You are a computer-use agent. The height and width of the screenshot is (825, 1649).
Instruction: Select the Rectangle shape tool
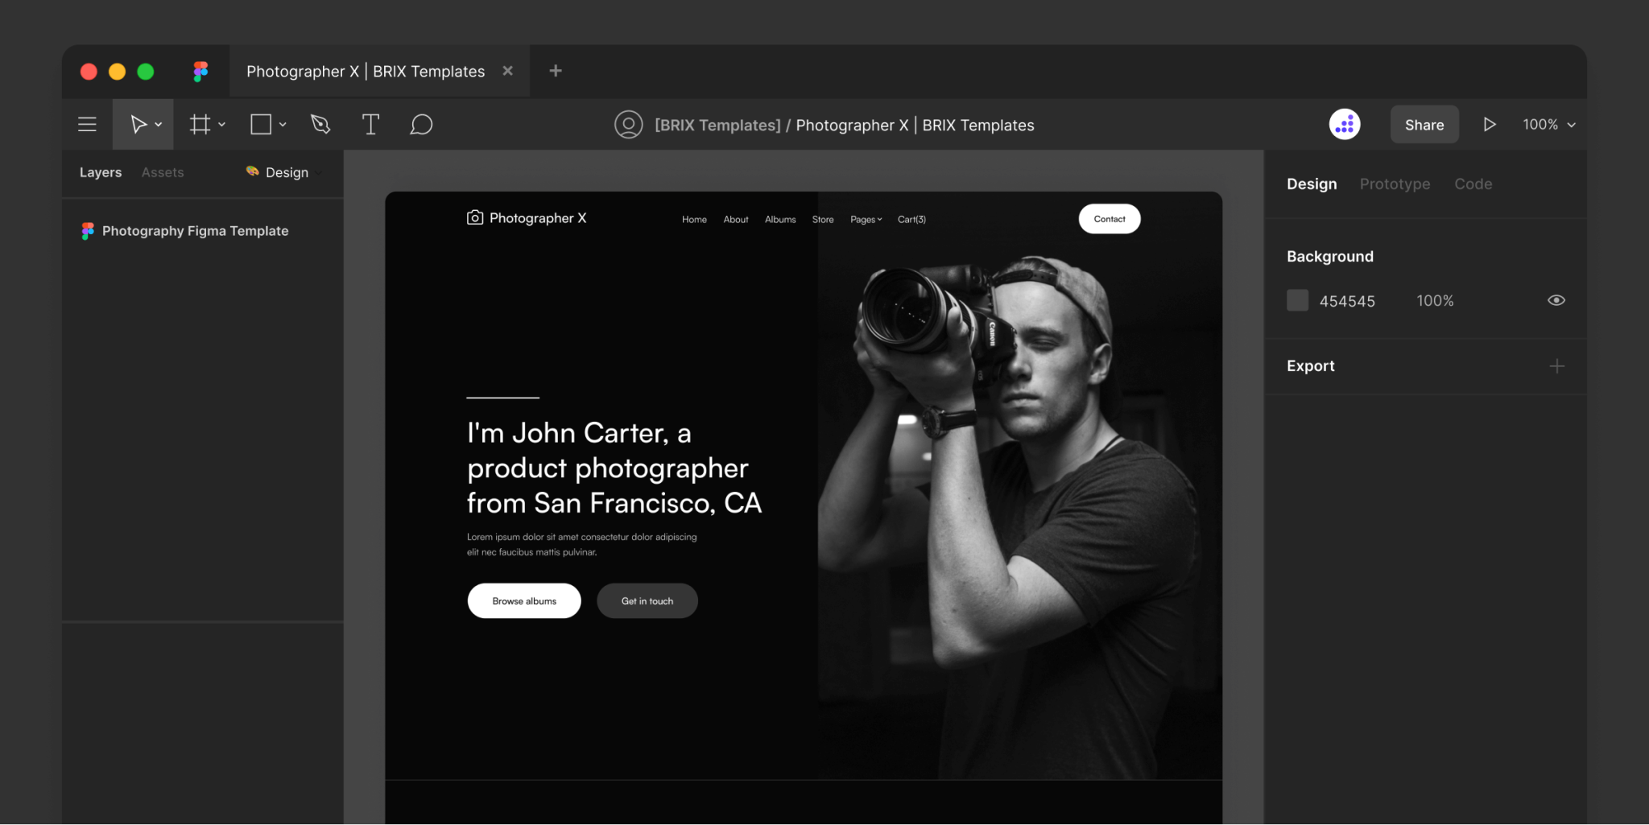click(x=261, y=124)
